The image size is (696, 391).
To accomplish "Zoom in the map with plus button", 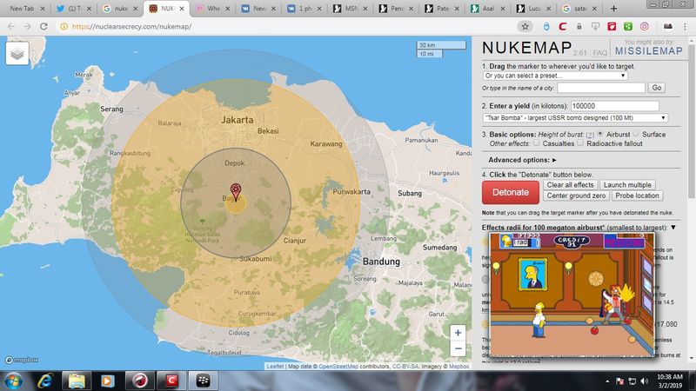I will click(458, 333).
